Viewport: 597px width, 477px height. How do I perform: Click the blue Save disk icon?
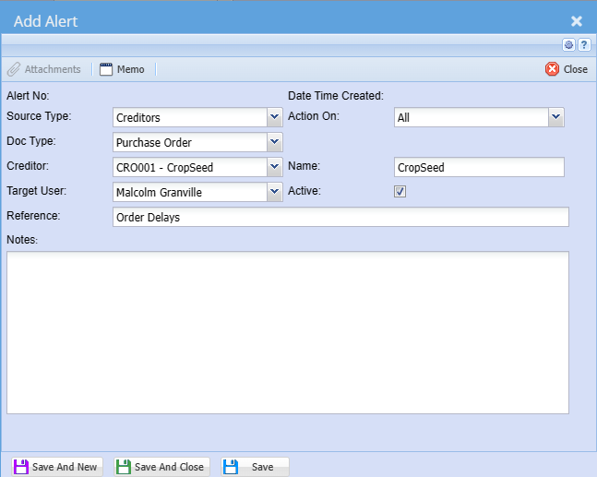[x=231, y=467]
